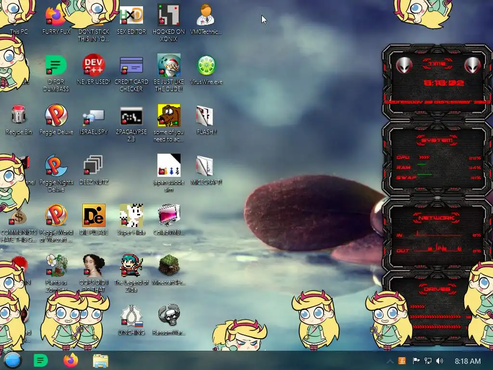The image size is (493, 370).
Task: Open the network tray icon
Action: (x=428, y=361)
